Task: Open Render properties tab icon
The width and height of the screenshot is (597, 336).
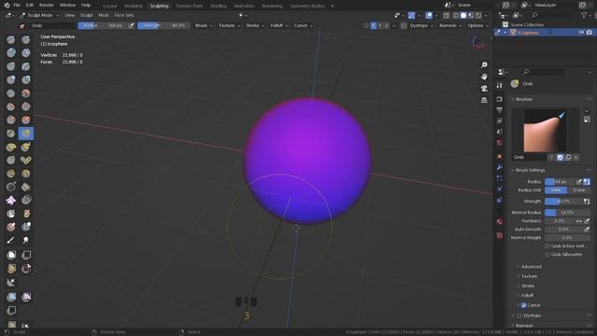Action: coord(500,100)
